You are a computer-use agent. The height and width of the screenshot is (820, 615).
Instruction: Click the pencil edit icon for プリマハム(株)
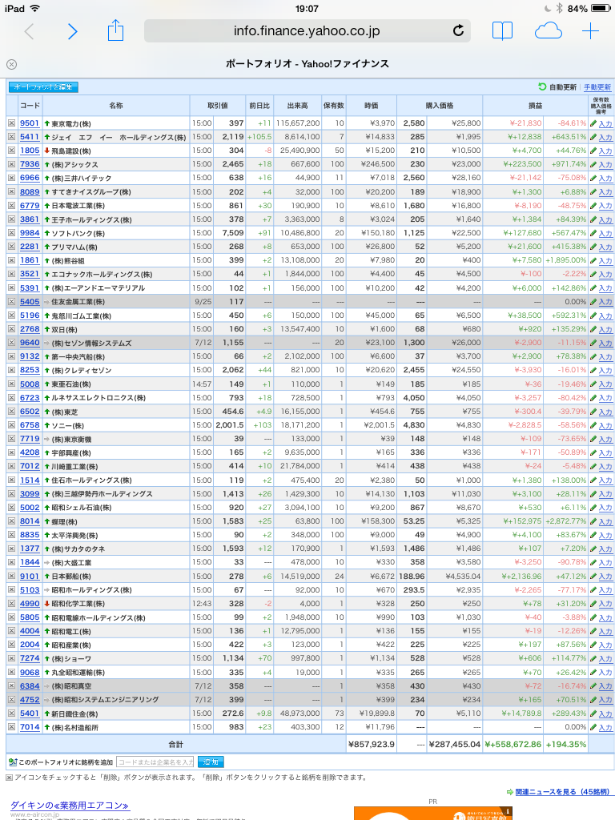click(x=593, y=247)
